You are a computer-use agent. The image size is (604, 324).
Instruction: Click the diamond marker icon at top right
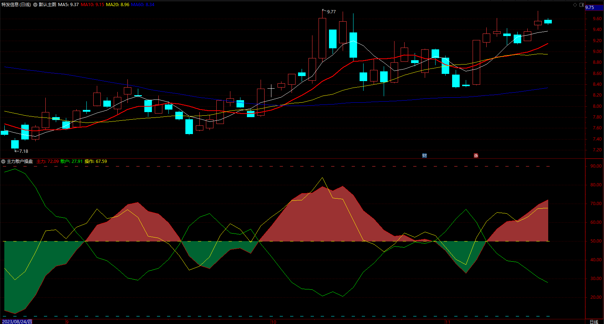click(575, 5)
